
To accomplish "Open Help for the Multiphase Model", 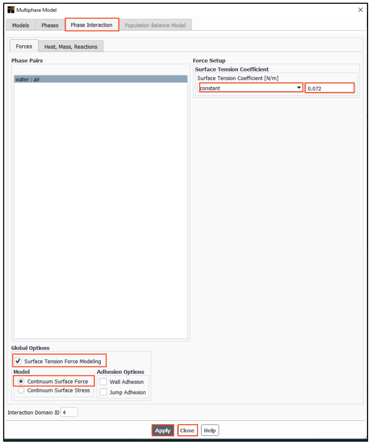I will tap(210, 430).
